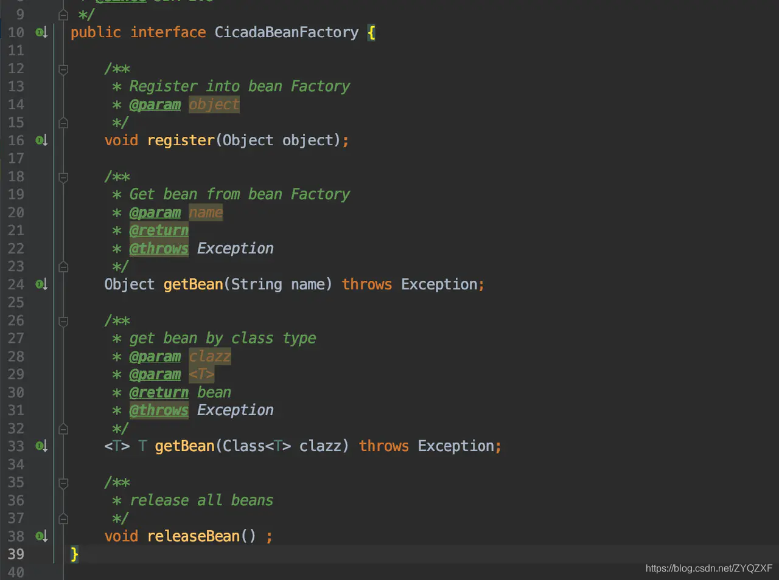Image resolution: width=779 pixels, height=580 pixels.
Task: Click the 'release all beans' comment text
Action: [201, 500]
